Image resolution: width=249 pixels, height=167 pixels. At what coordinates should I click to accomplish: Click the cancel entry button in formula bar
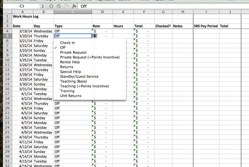(x=51, y=6)
